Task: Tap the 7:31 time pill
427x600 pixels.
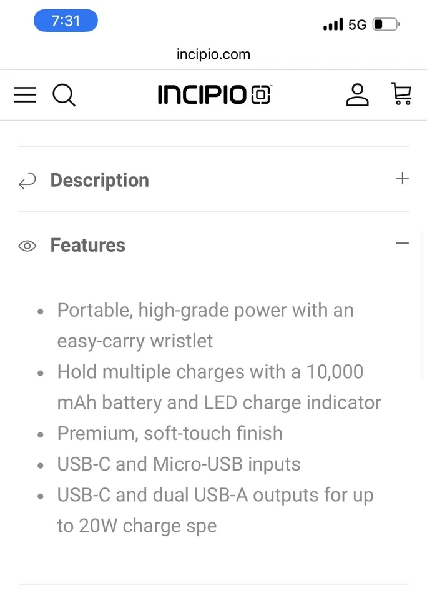Action: coord(66,21)
